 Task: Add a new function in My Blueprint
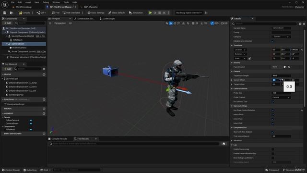[x=44, y=99]
